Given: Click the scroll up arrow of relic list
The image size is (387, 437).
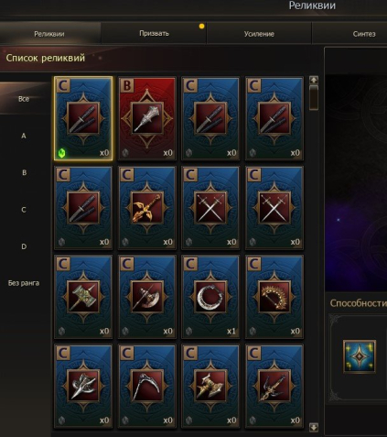Looking at the screenshot, I should pyautogui.click(x=314, y=81).
